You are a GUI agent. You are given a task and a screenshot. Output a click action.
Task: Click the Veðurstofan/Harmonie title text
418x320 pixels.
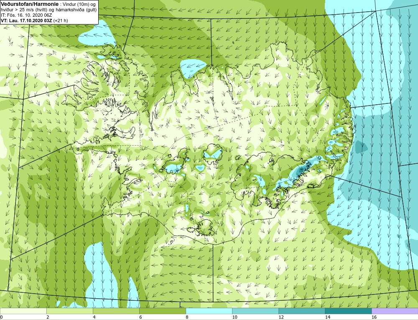tap(29, 4)
